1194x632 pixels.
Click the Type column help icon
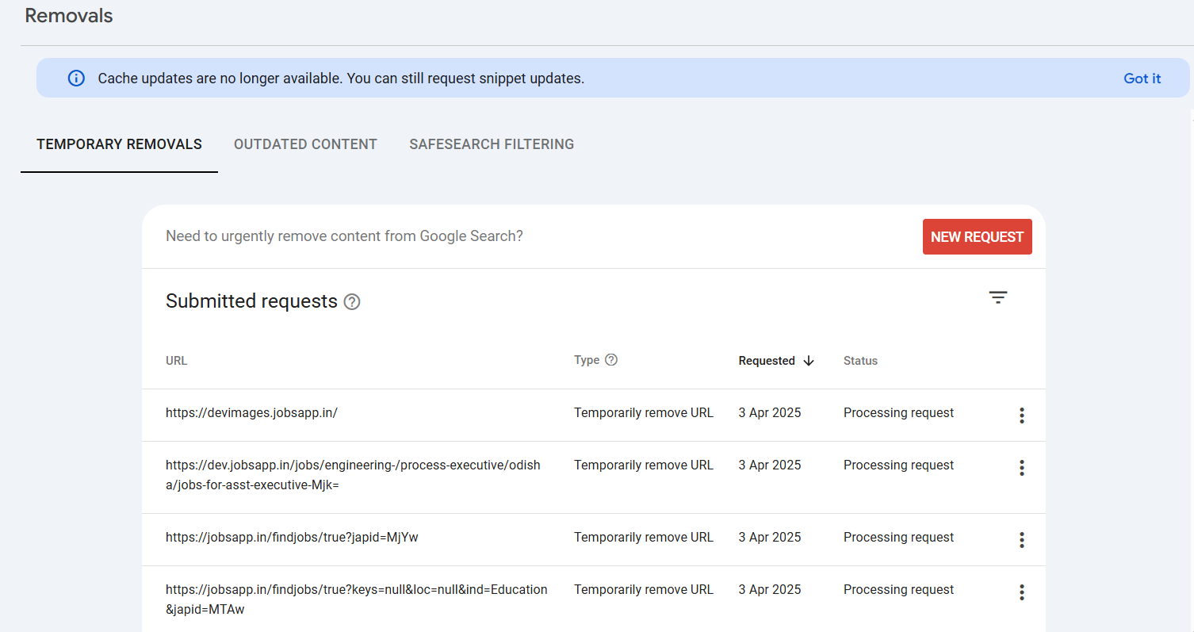[x=610, y=360]
